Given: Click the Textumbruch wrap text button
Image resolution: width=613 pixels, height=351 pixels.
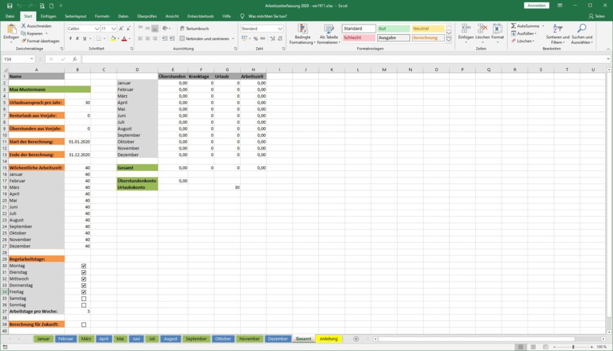Looking at the screenshot, I should click(x=195, y=29).
